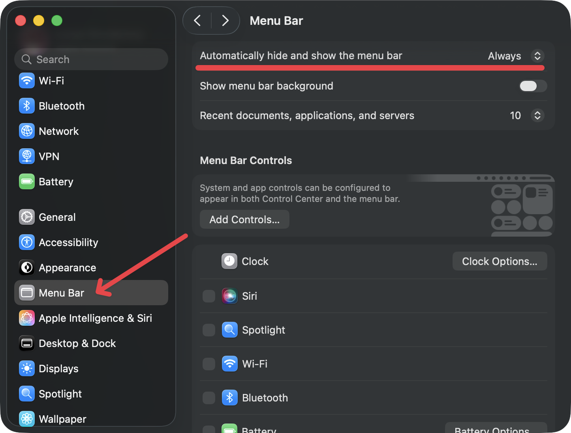Select General in the sidebar
Screen dimensions: 571x433
91,217
